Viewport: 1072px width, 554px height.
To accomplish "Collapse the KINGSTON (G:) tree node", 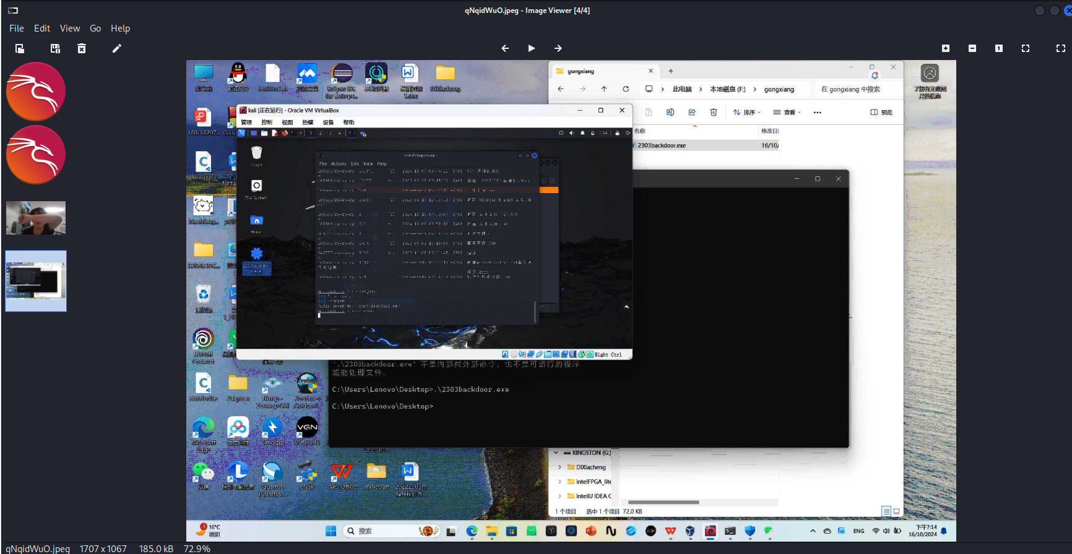I will click(x=556, y=452).
